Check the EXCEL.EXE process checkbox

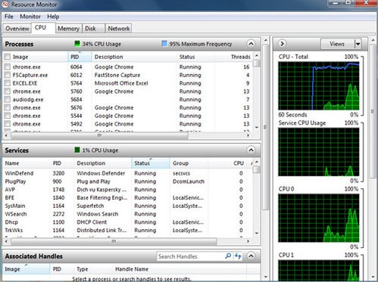tap(8, 83)
